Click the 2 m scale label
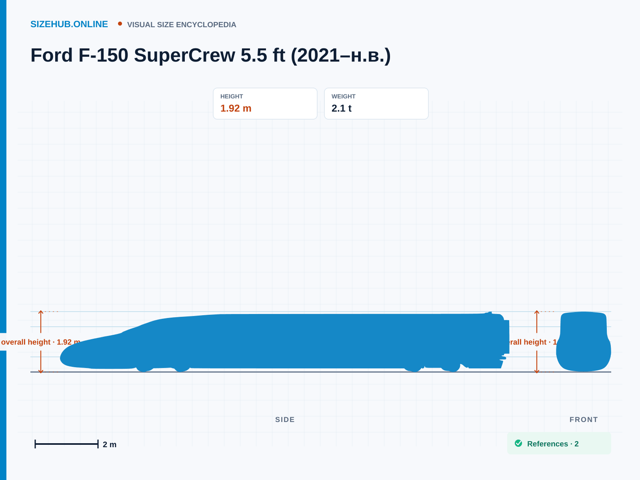The image size is (640, 480). coord(110,444)
